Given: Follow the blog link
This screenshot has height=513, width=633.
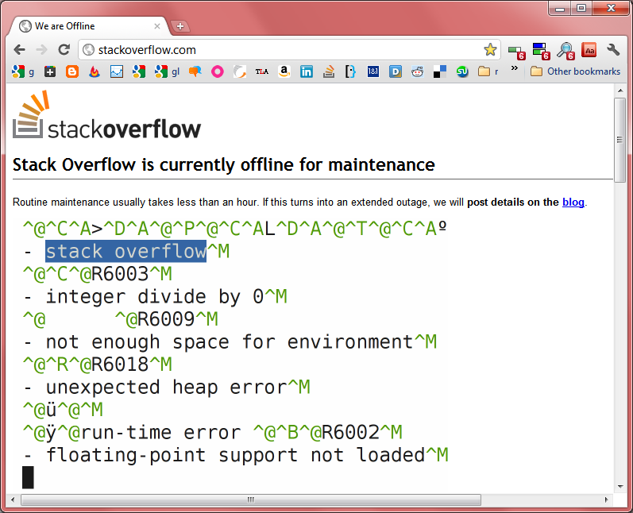Looking at the screenshot, I should [x=573, y=202].
